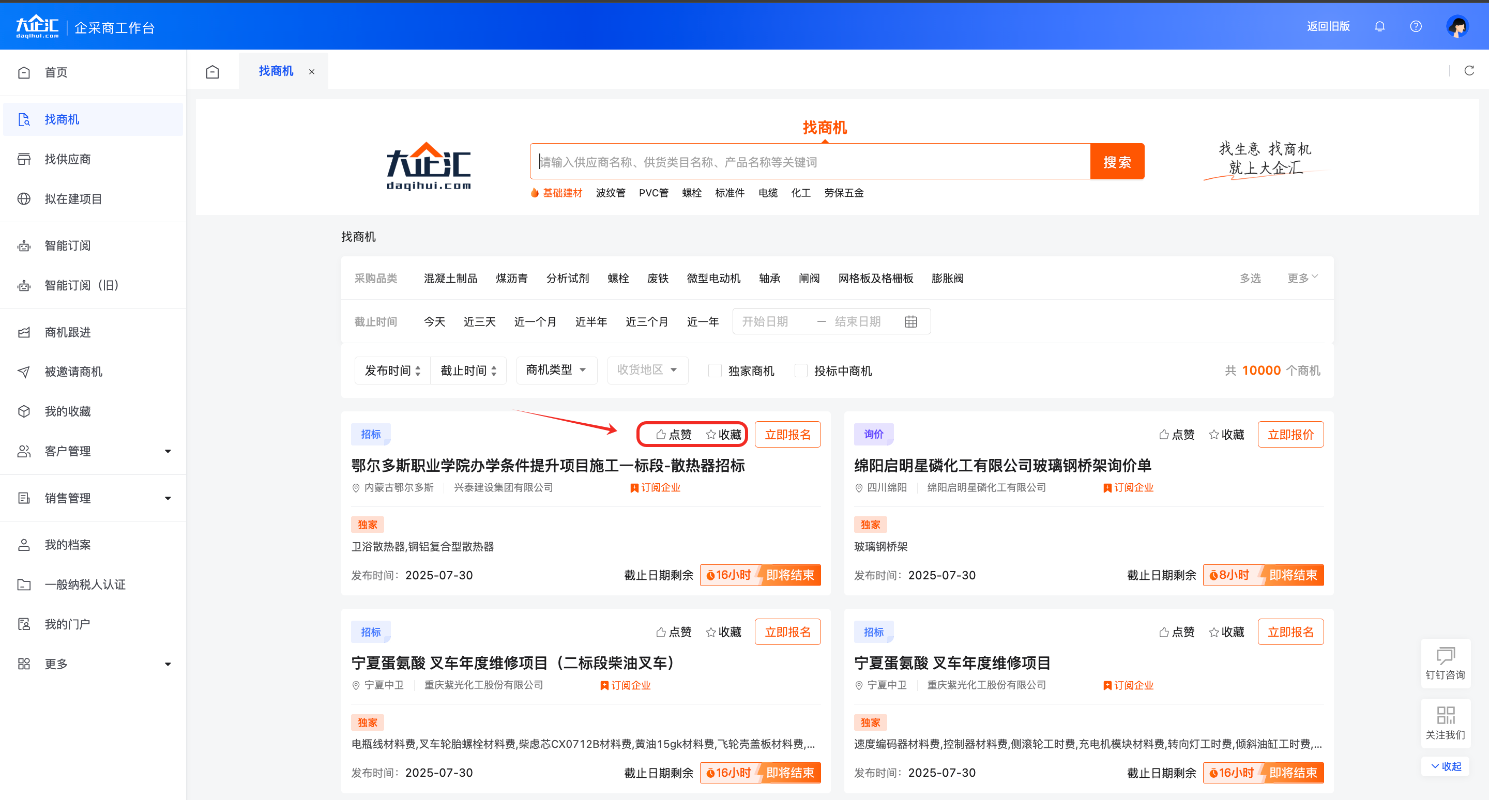Like the 鄂尔多斯职业学院 bid with thumbs-up
Image resolution: width=1489 pixels, height=800 pixels.
[673, 435]
